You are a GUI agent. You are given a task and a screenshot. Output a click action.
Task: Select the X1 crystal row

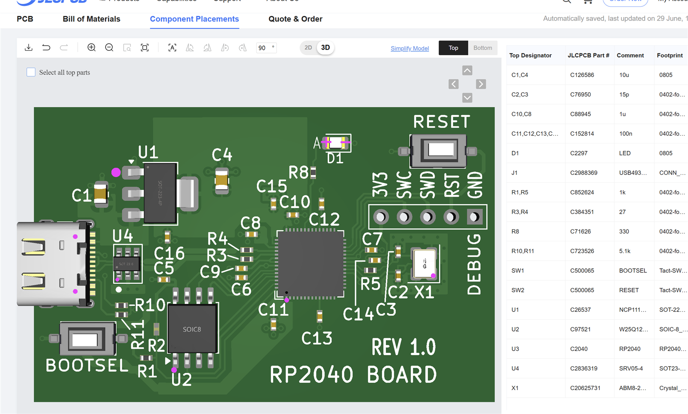click(x=597, y=388)
